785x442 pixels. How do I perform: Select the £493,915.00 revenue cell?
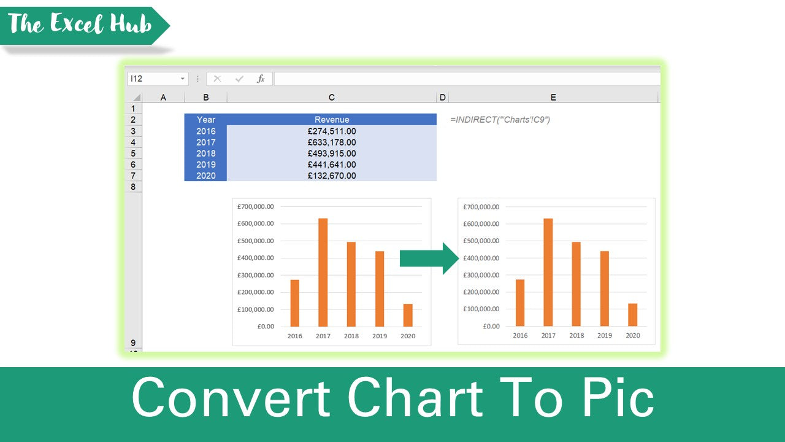[332, 153]
